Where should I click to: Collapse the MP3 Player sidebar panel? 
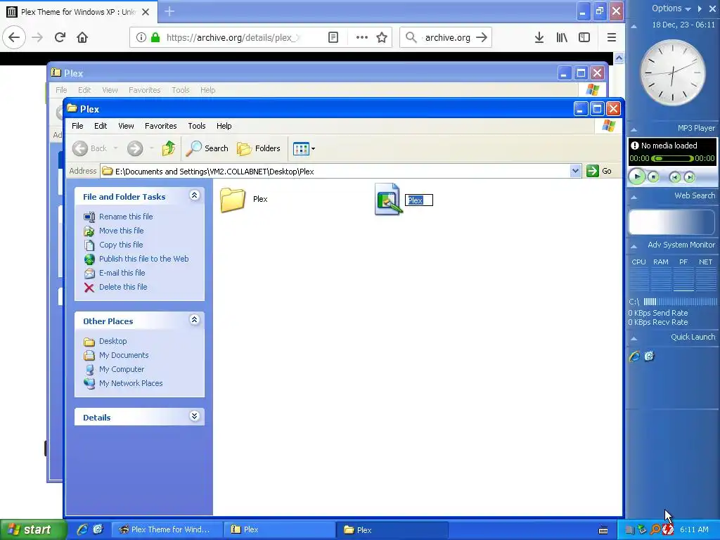(x=634, y=129)
